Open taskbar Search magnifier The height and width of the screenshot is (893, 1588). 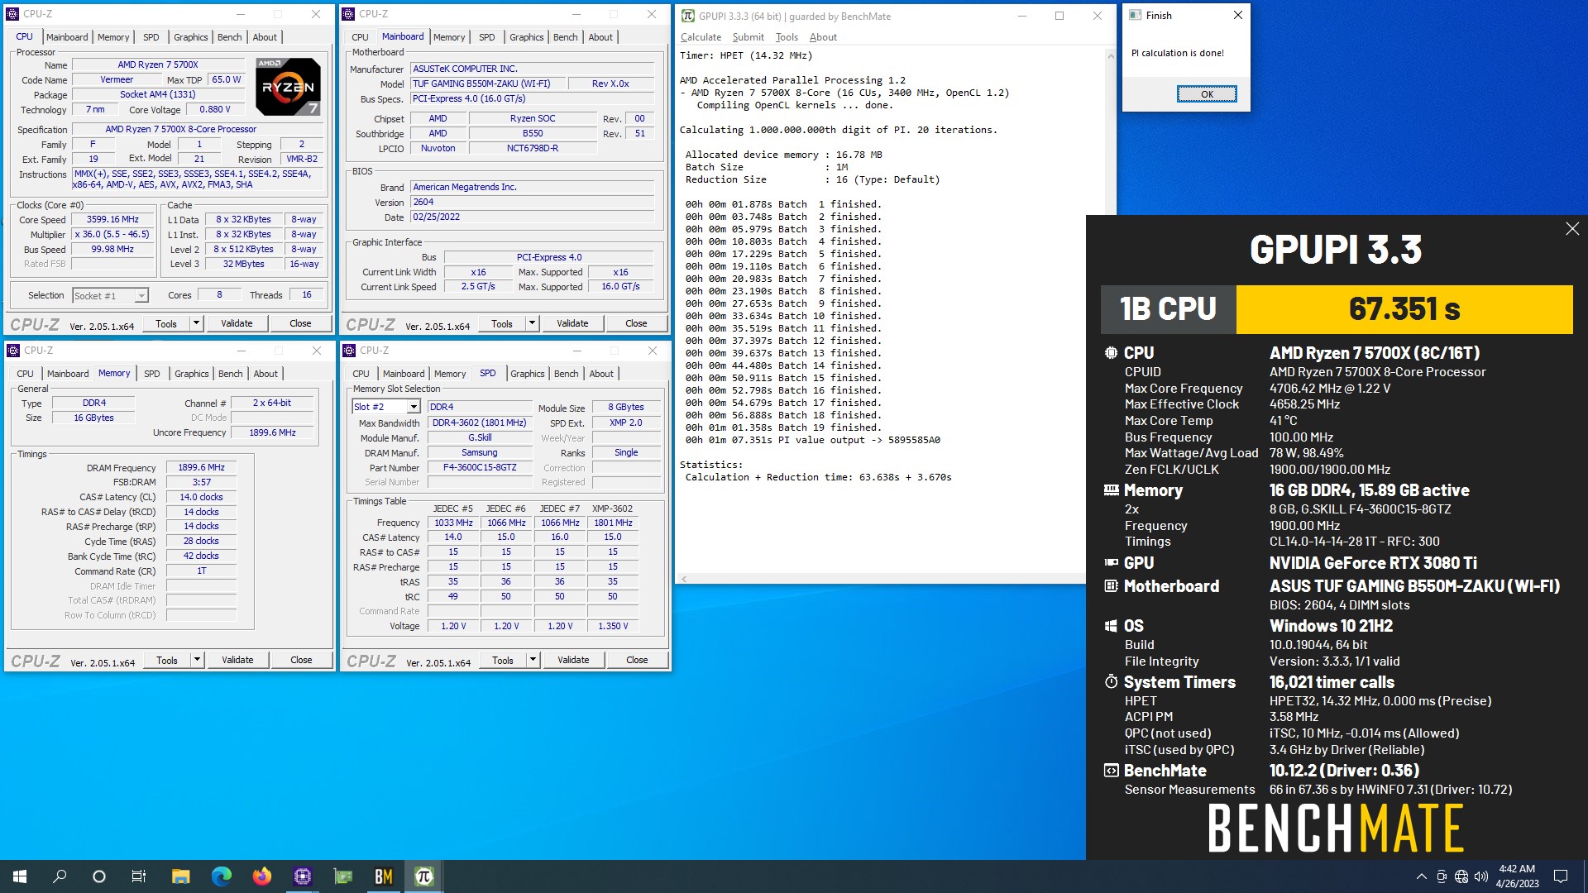point(60,876)
